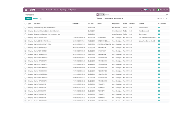The height and width of the screenshot is (117, 193).
Task: Check the Call to (102) 393-9473 checkbox
Action: (x=26, y=44)
